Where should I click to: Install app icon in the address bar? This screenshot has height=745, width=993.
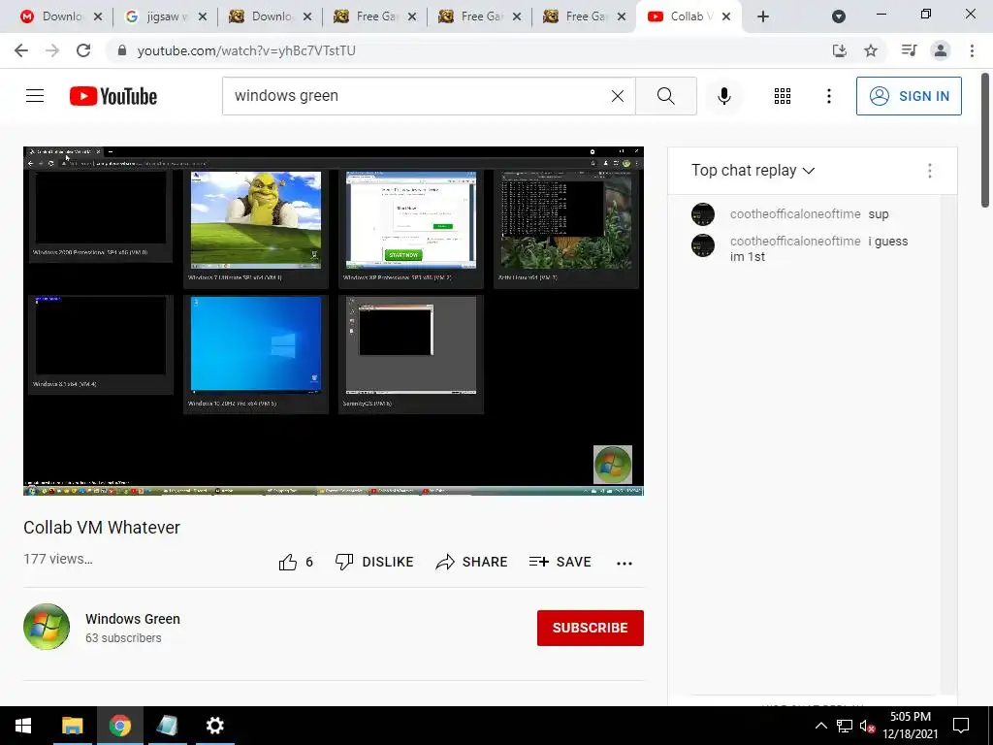(839, 50)
